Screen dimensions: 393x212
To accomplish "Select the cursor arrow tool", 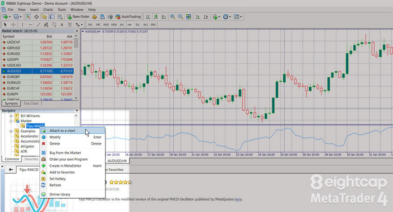I will 5,25.
